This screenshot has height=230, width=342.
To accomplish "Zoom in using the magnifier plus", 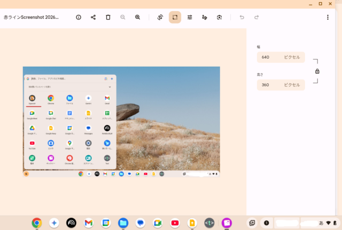I will click(x=137, y=17).
